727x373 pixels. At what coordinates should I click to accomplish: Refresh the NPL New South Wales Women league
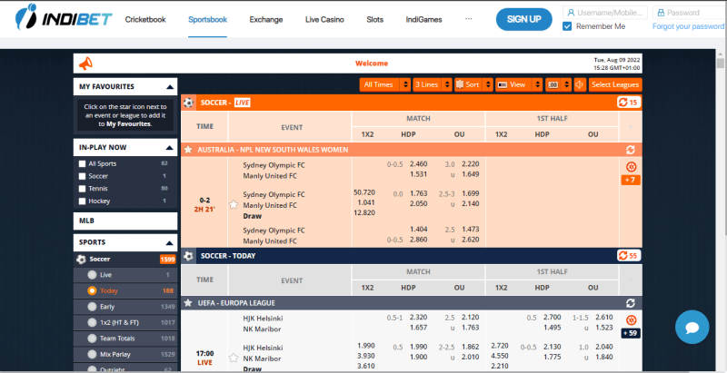(630, 150)
